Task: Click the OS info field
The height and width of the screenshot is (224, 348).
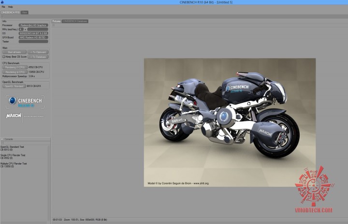Action: tap(33, 33)
